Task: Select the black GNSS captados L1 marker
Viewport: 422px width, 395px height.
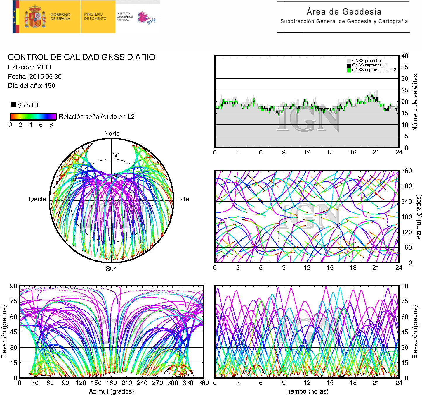Action: [x=349, y=65]
